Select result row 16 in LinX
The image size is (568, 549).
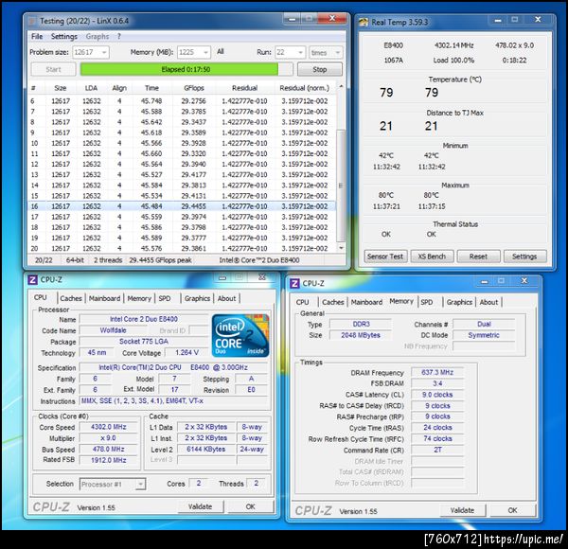(x=182, y=206)
